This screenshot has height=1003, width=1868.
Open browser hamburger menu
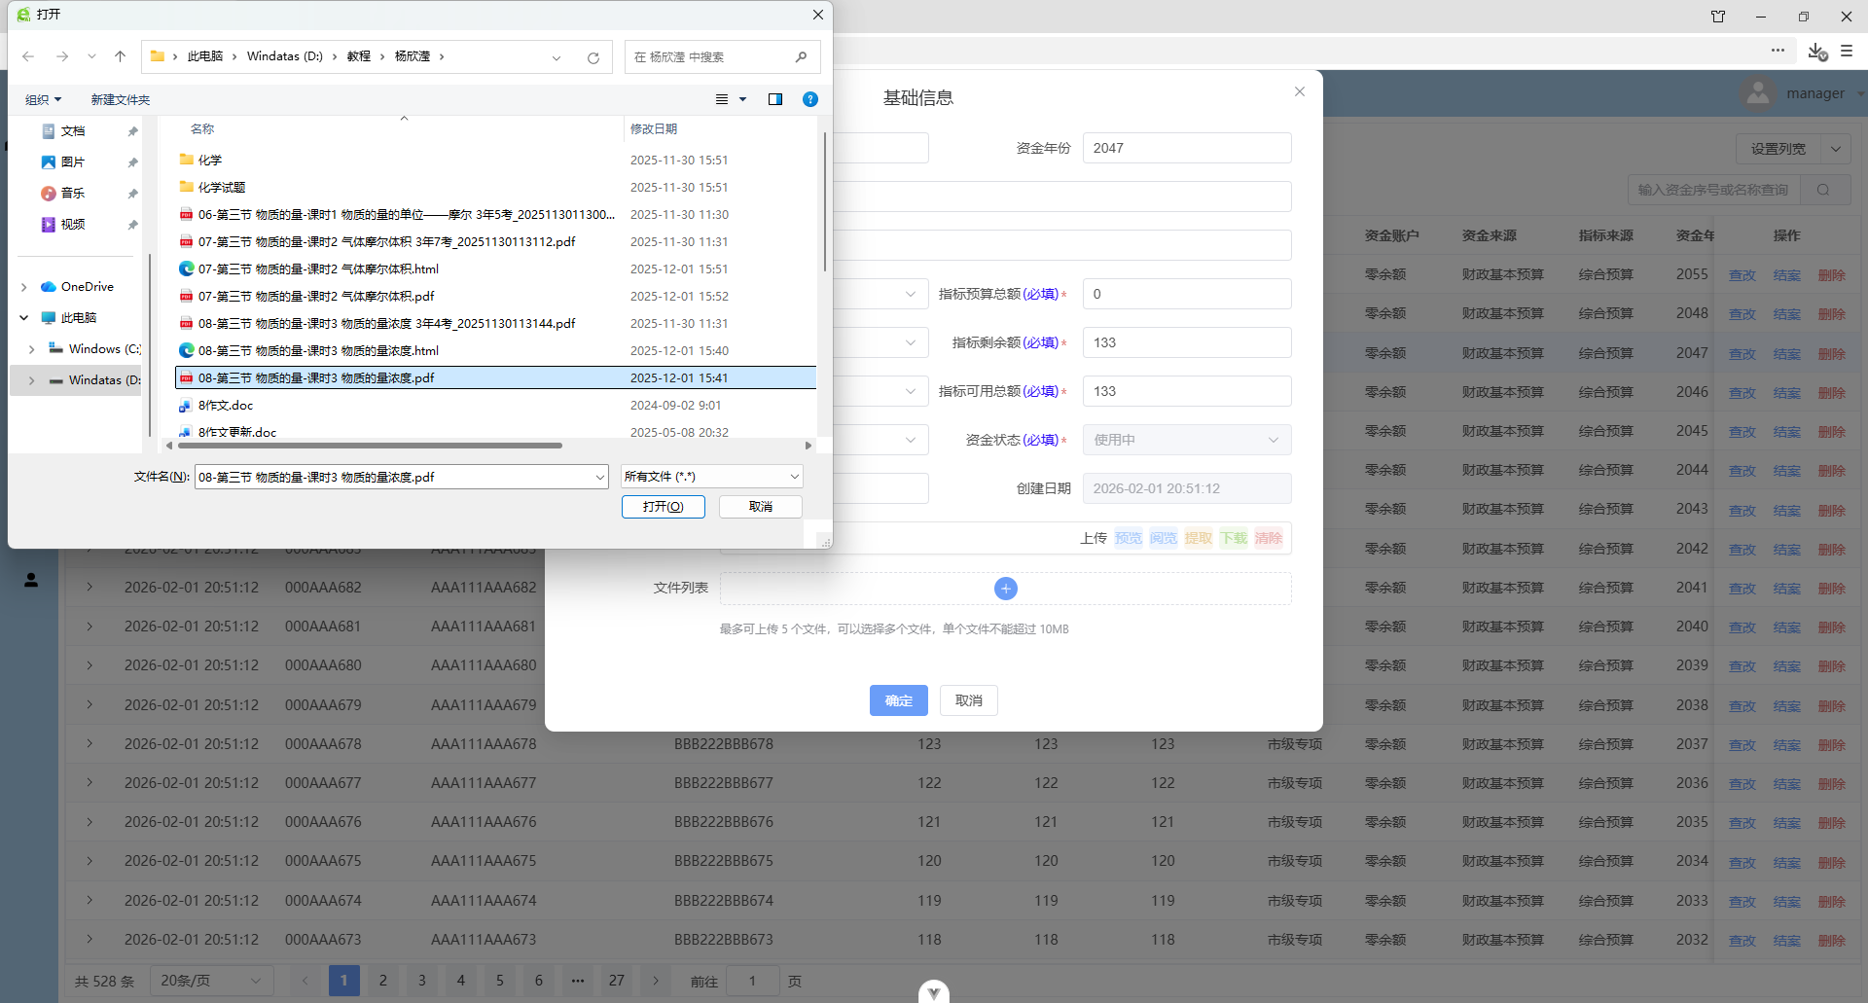point(1847,51)
